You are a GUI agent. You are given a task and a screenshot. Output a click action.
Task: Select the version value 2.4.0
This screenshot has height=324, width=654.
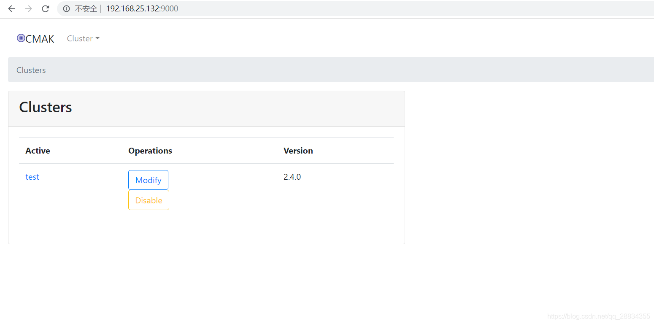point(292,177)
